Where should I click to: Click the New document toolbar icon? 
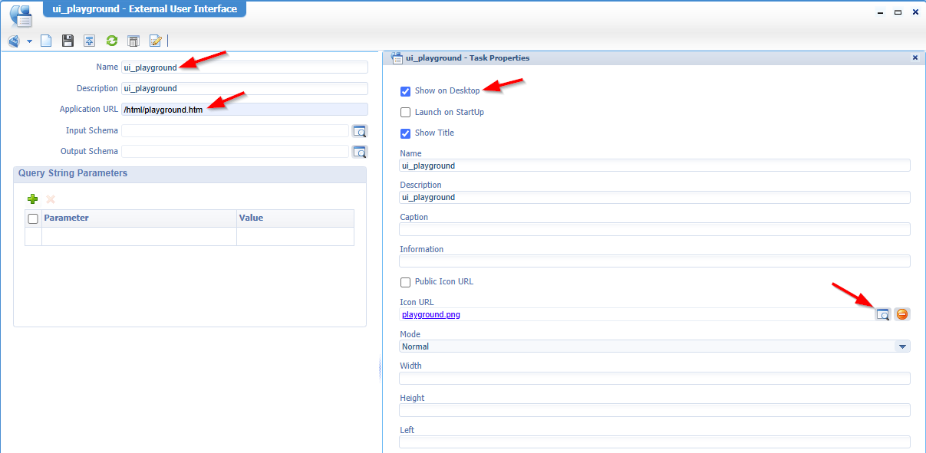tap(46, 41)
